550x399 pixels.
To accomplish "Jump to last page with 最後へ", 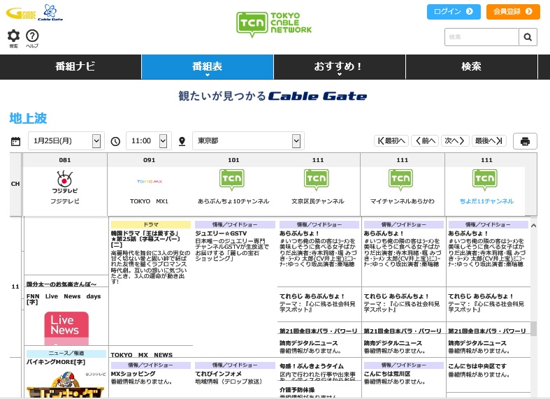I will 489,141.
